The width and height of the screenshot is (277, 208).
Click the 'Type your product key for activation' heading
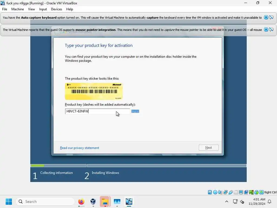(x=98, y=45)
